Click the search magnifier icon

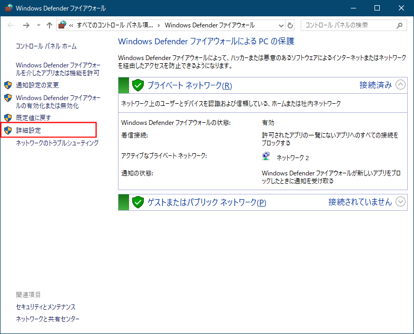(x=399, y=25)
